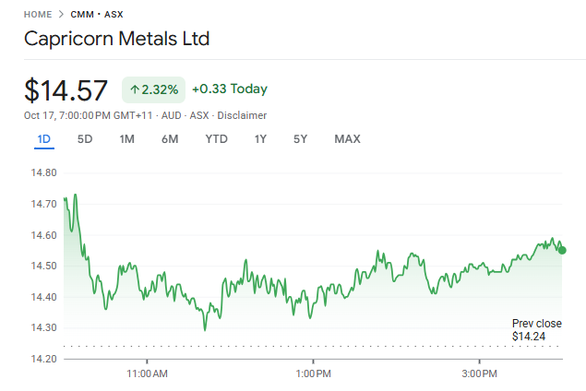Click the 11:00 AM time axis label

[x=147, y=373]
